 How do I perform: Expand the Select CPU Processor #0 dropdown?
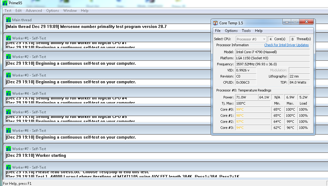click(x=251, y=39)
